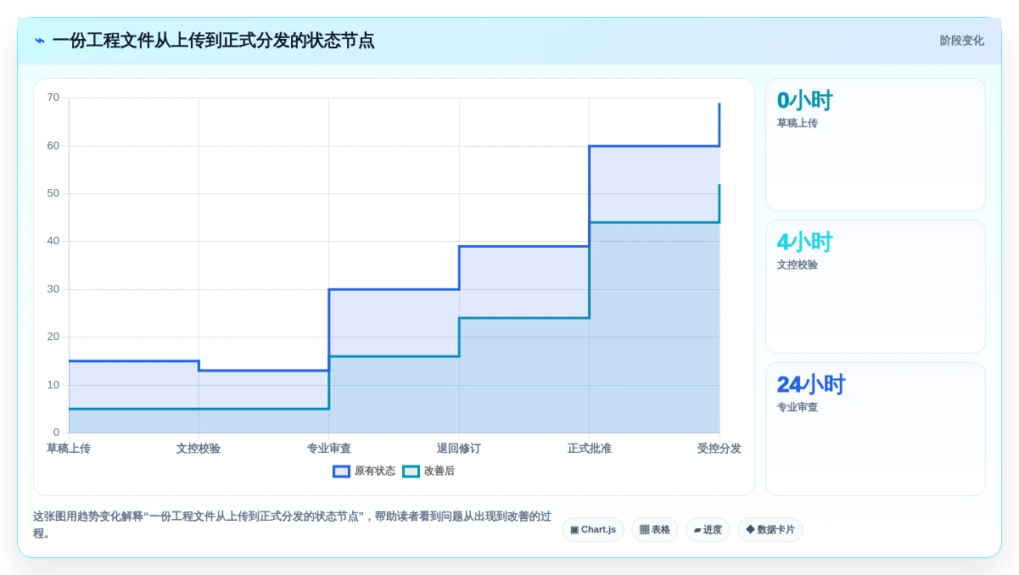Open the 专业审查 24小时 card
The width and height of the screenshot is (1019, 575).
click(876, 429)
